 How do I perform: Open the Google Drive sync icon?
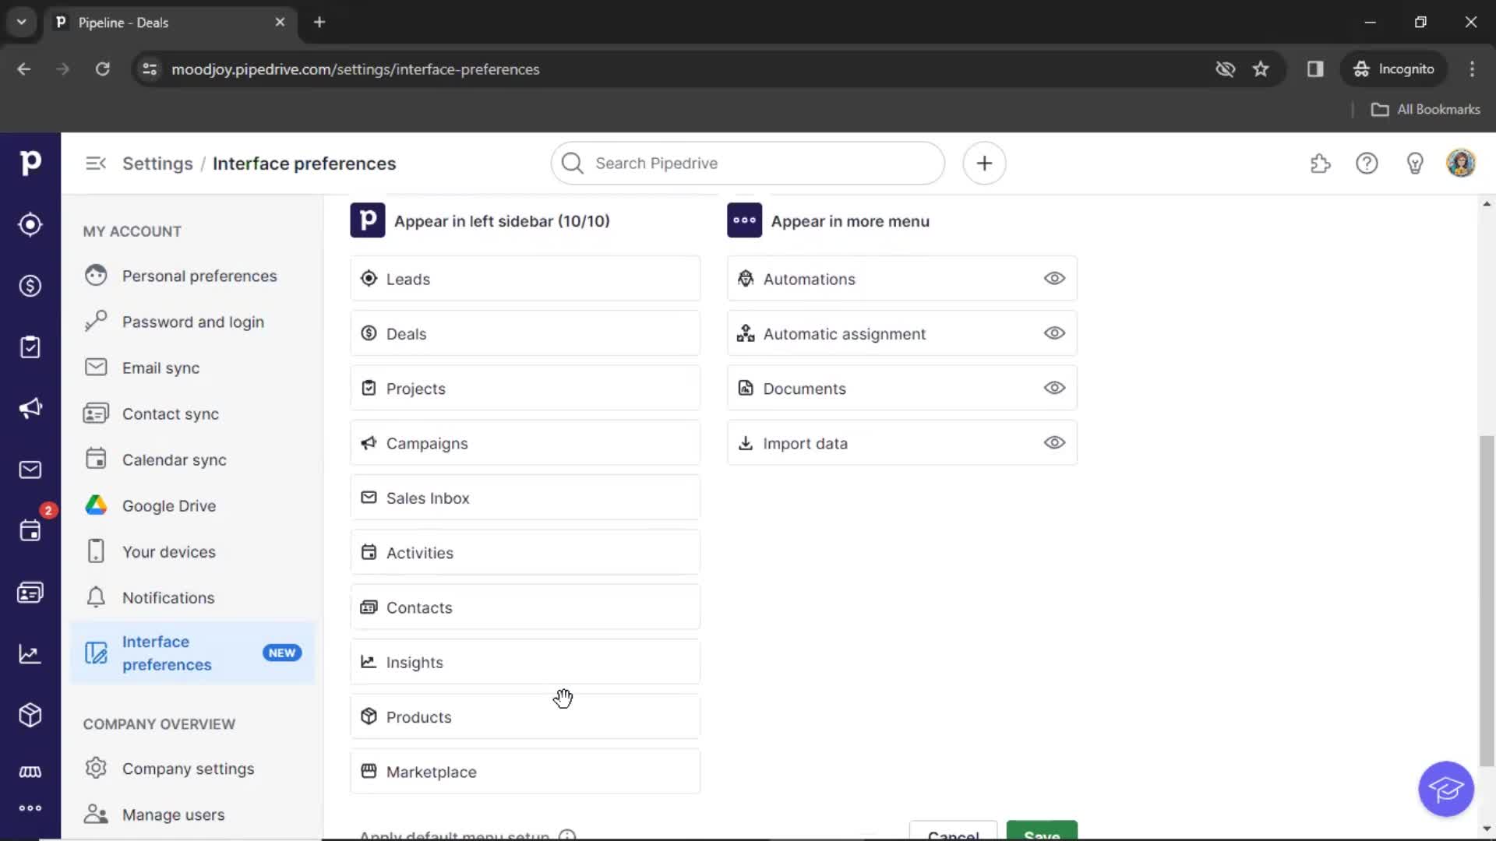coord(96,505)
